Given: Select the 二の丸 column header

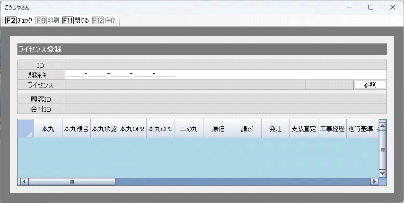Looking at the screenshot, I should pyautogui.click(x=189, y=129).
